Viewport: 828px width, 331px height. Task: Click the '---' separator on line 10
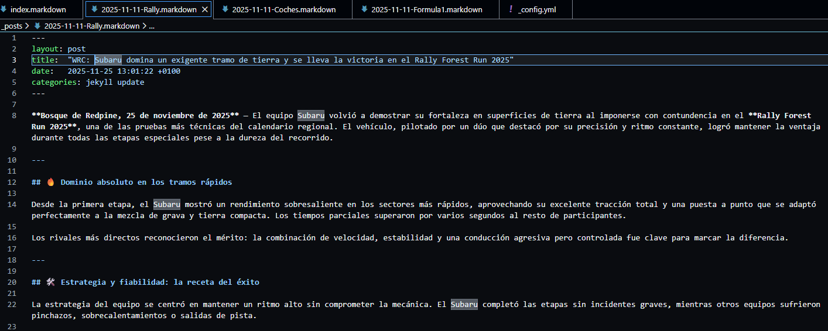coord(38,160)
